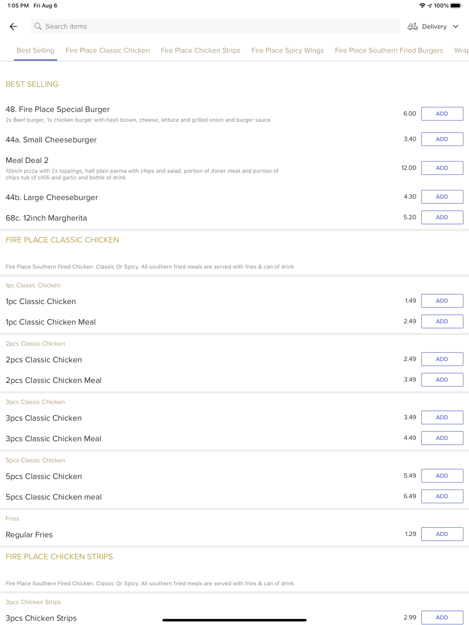Switch to Fire Place Classic Chicken tab
Screen dimensions: 469x625
(x=107, y=51)
